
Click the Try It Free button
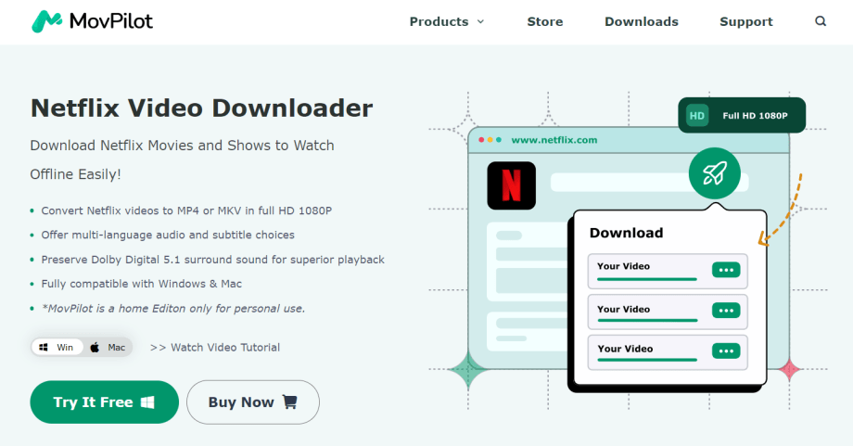(104, 402)
